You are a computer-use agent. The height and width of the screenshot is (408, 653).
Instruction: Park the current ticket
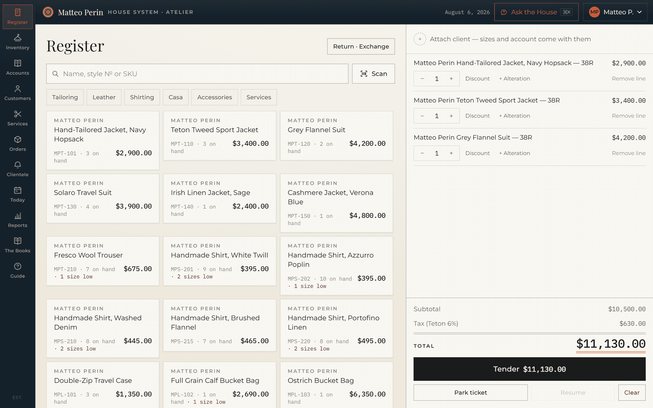(x=471, y=393)
